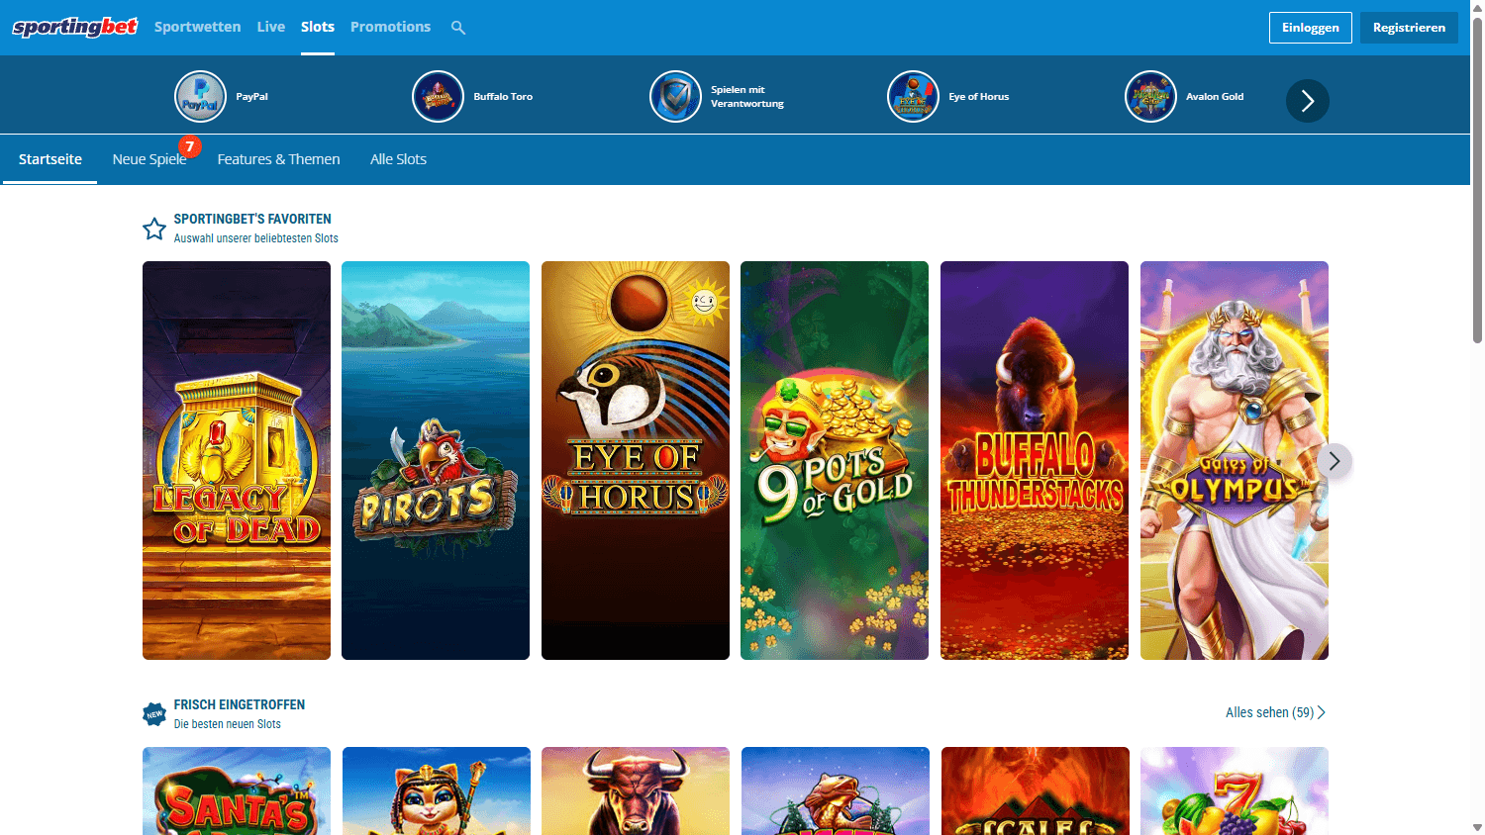Switch to the Alle Slots tab
Screen dimensions: 1485x835
(398, 159)
